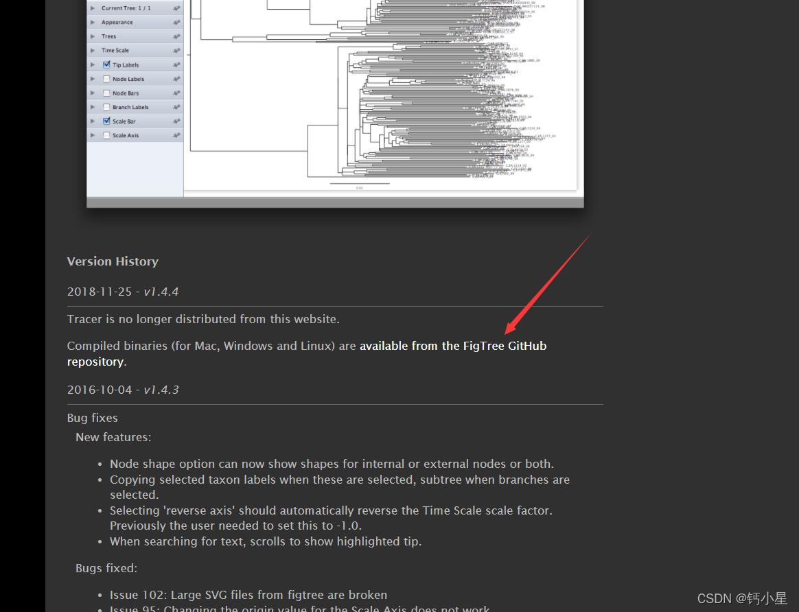Select the 'reverse axis' bullet item
799x612 pixels.
[332, 518]
